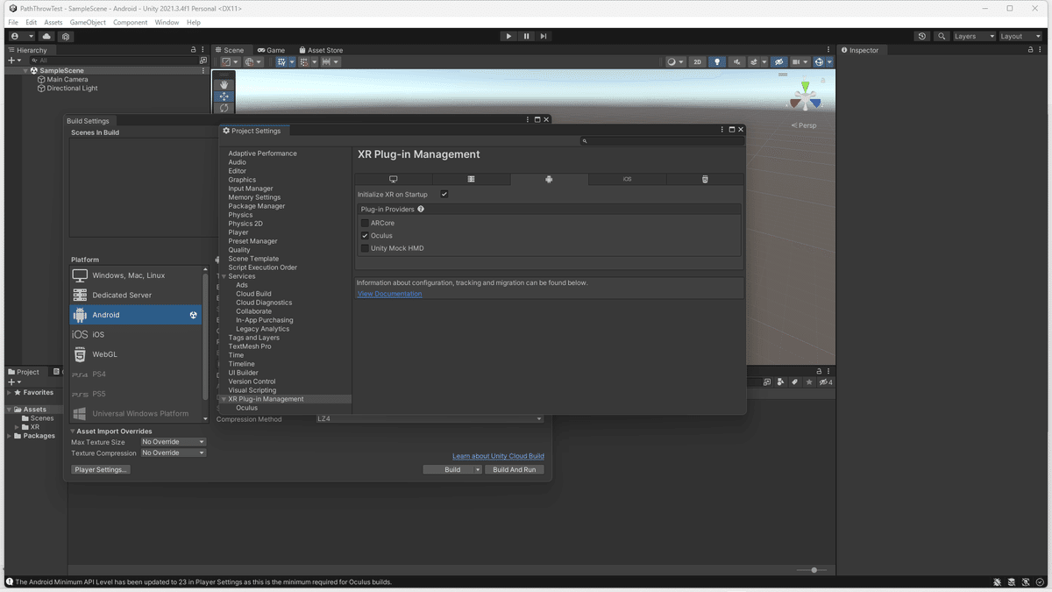The width and height of the screenshot is (1052, 592).
Task: Select the iOS tab in XR Plug-in Management
Action: [x=627, y=179]
